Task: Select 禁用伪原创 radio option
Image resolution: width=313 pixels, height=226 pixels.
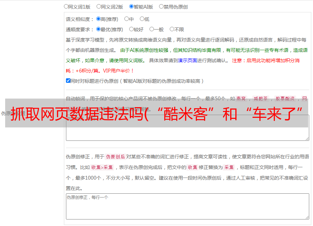Action: 161,7
